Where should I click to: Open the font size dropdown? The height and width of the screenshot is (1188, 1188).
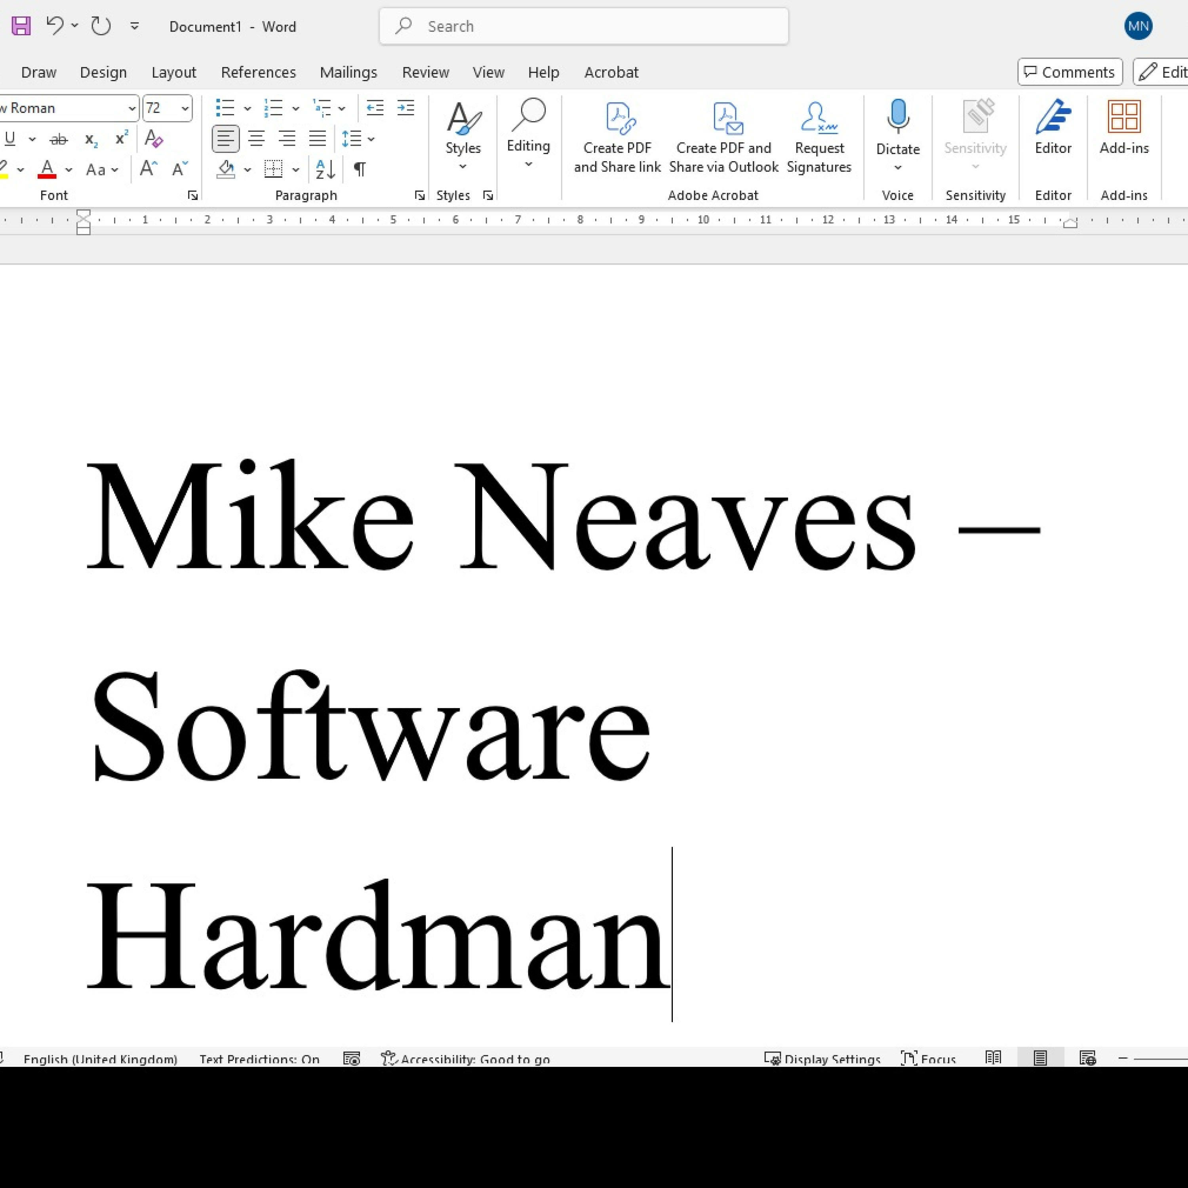[185, 108]
